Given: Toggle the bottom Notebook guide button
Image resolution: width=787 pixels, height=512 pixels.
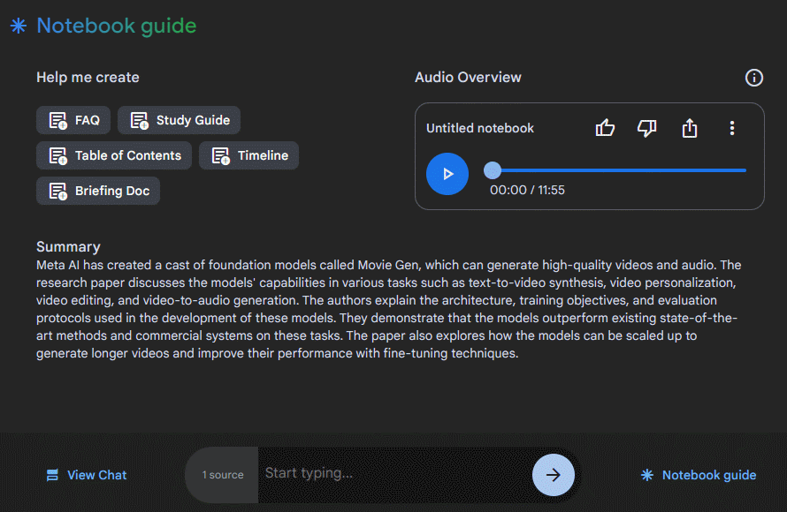Looking at the screenshot, I should point(699,475).
